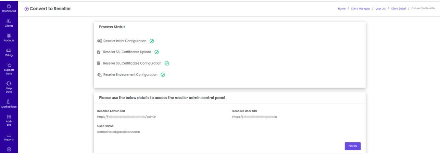Click the demoshared@assistanz.com user name text
This screenshot has width=440, height=154.
pos(118,132)
